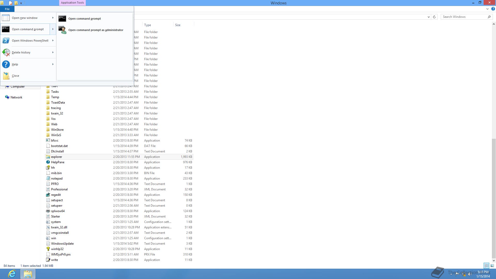
Task: Click the system tray clock
Action: pyautogui.click(x=483, y=274)
